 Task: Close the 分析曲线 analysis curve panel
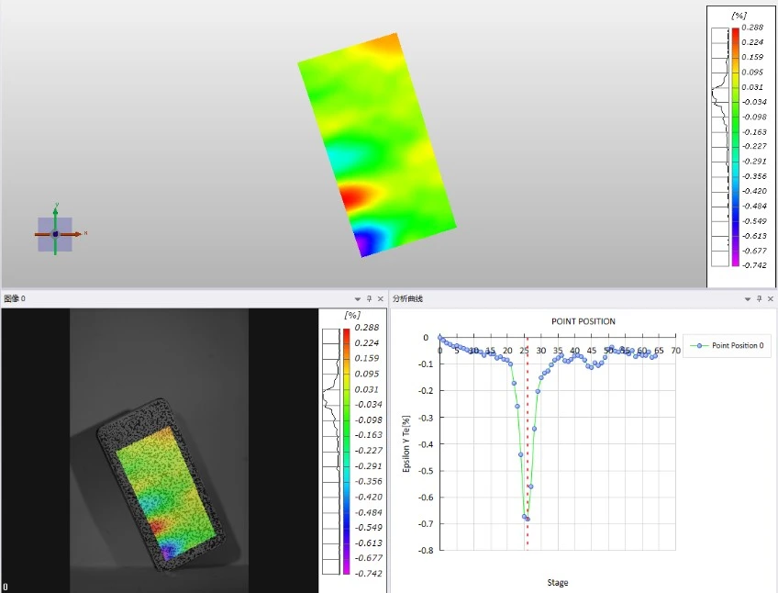[x=770, y=299]
